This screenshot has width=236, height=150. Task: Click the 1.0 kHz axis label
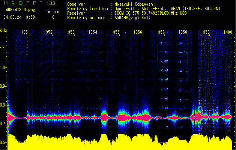pos(3,67)
